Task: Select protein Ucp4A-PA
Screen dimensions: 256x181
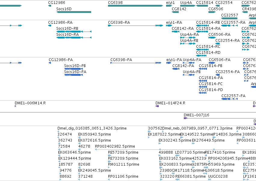Action: (189, 63)
